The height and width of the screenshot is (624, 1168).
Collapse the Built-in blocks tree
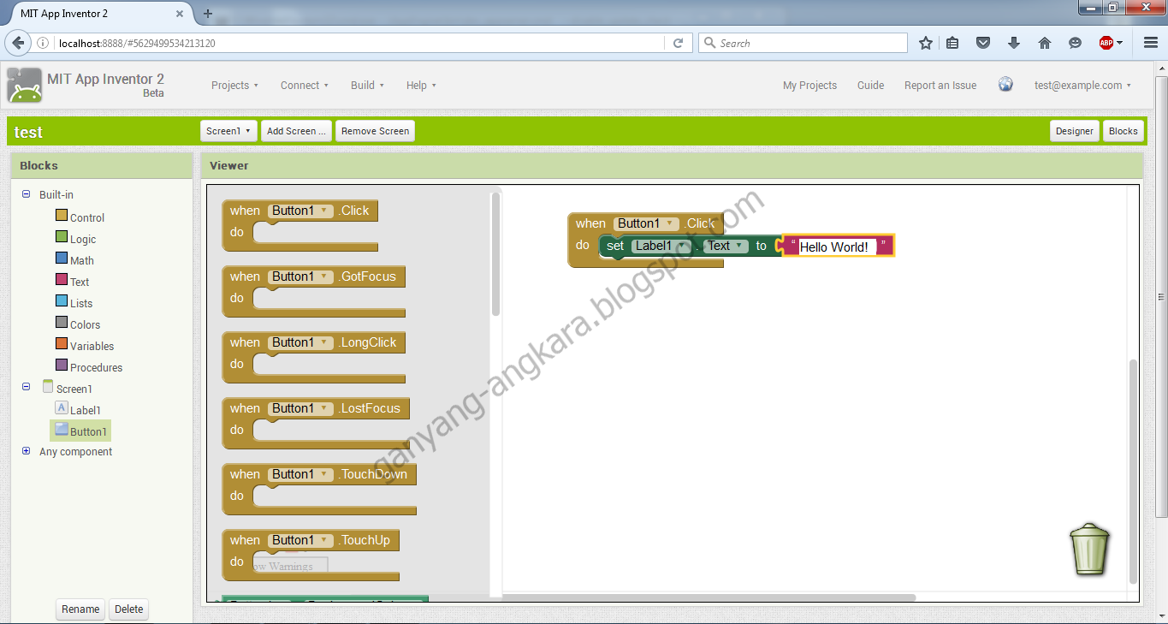tap(27, 194)
